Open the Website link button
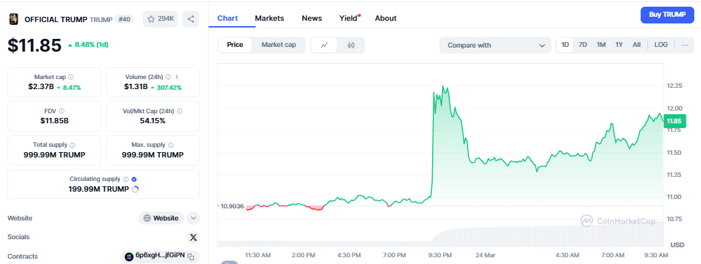This screenshot has width=701, height=264. coord(162,218)
